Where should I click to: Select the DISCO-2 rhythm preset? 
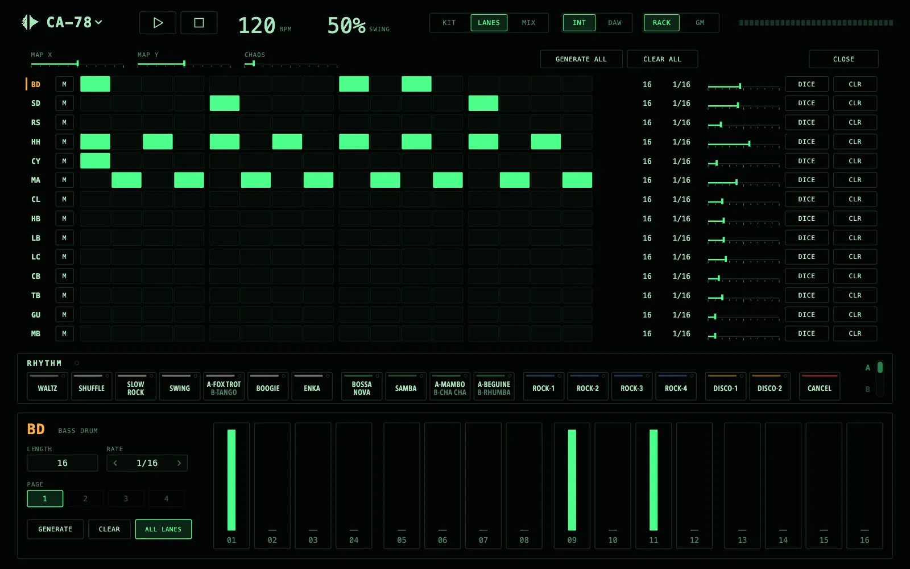[x=770, y=386]
